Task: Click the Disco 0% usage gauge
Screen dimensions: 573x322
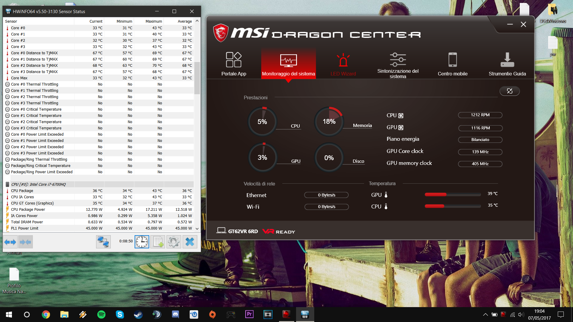Action: click(329, 157)
